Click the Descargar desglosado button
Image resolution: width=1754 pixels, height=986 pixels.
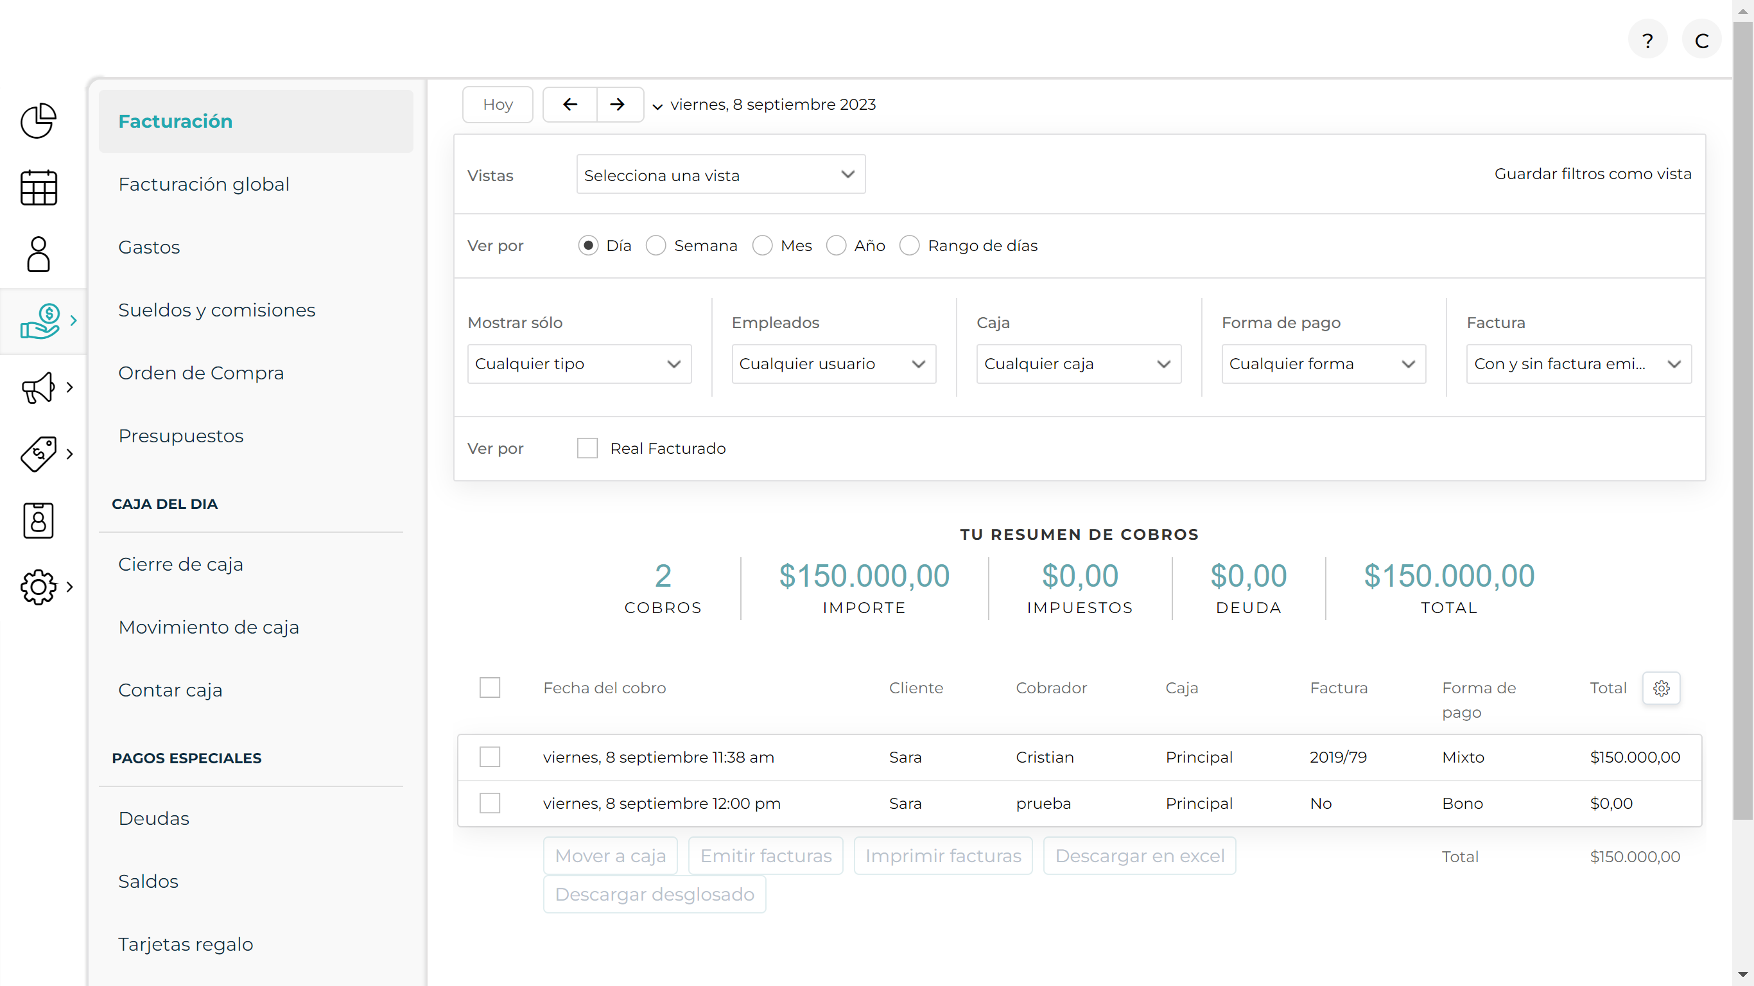pyautogui.click(x=654, y=894)
